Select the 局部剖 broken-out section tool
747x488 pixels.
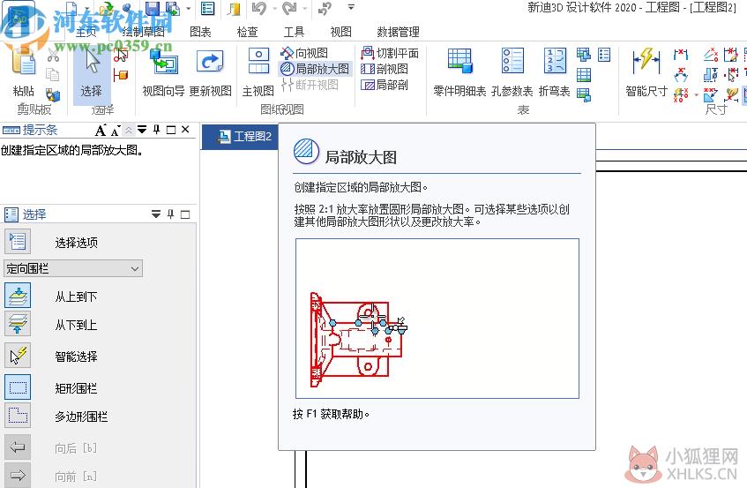pyautogui.click(x=385, y=85)
